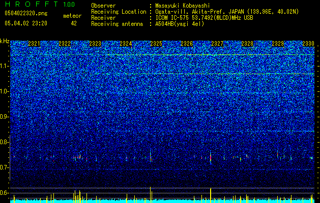Click the 0.6 frequency axis label
Screen dimensions: 320x203
tap(5, 193)
